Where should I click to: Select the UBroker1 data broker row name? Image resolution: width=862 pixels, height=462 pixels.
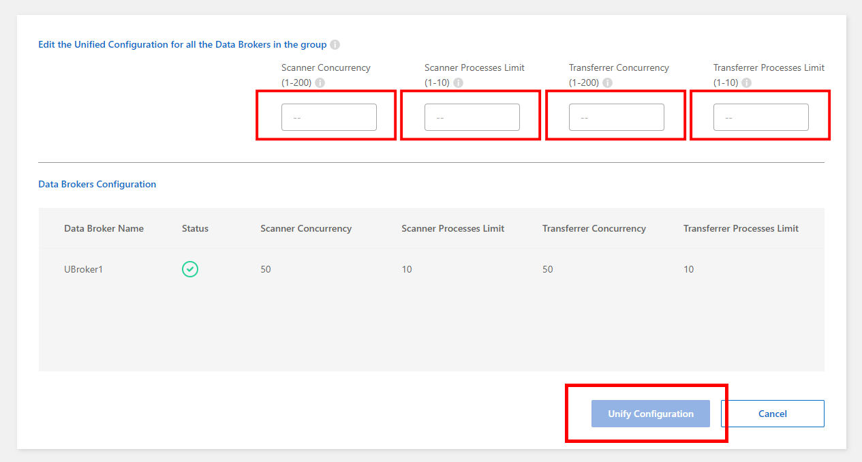tap(83, 269)
